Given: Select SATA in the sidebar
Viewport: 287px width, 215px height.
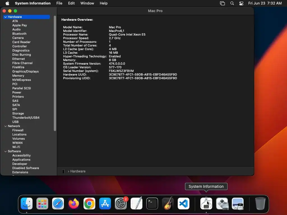Looking at the screenshot, I should pos(16,105).
